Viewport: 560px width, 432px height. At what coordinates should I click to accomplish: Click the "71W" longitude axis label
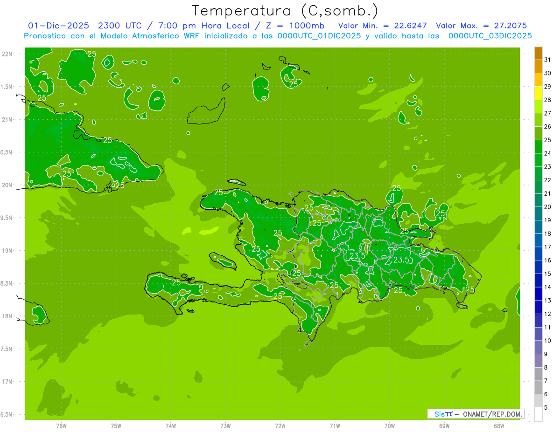point(335,426)
